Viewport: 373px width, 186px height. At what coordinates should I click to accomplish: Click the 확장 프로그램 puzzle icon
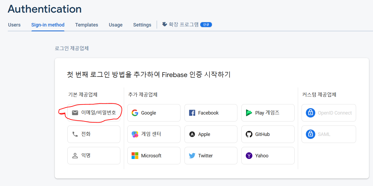(165, 24)
